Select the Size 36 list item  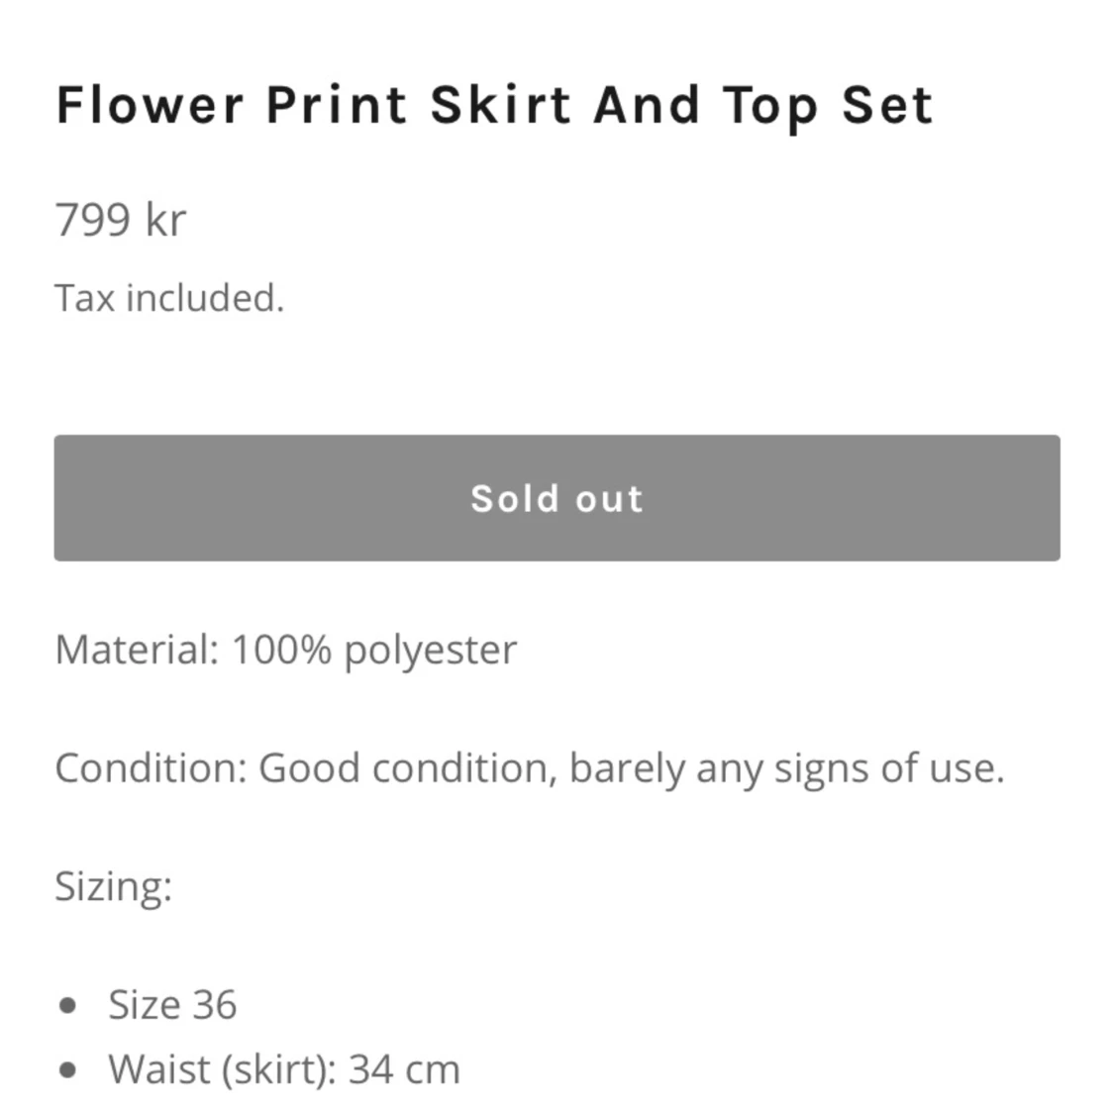[x=172, y=1005]
